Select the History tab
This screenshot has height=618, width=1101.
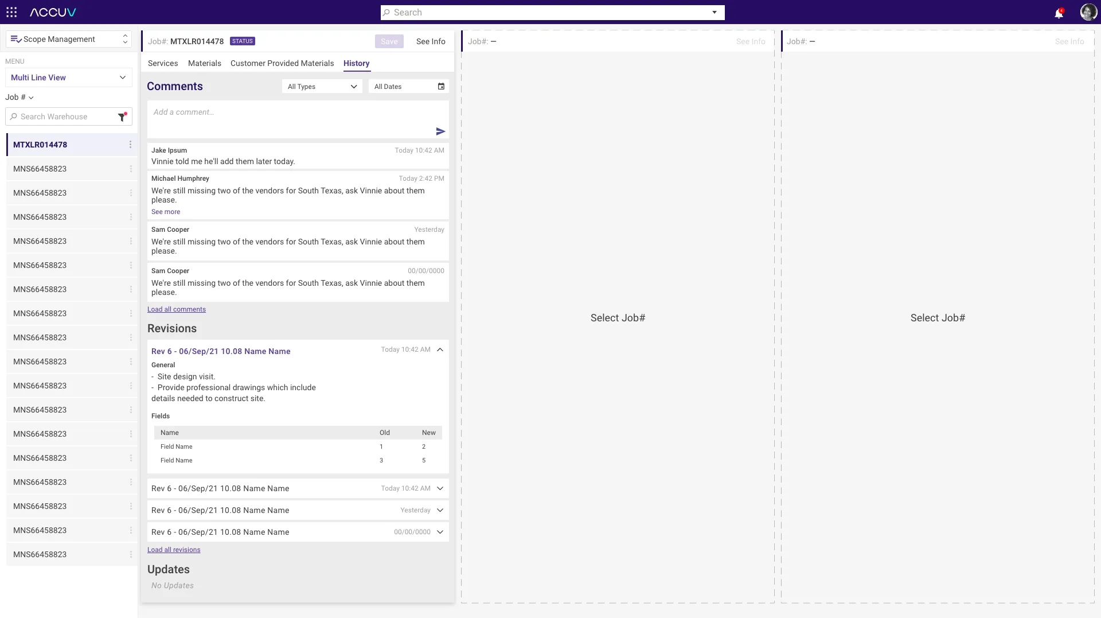point(356,63)
